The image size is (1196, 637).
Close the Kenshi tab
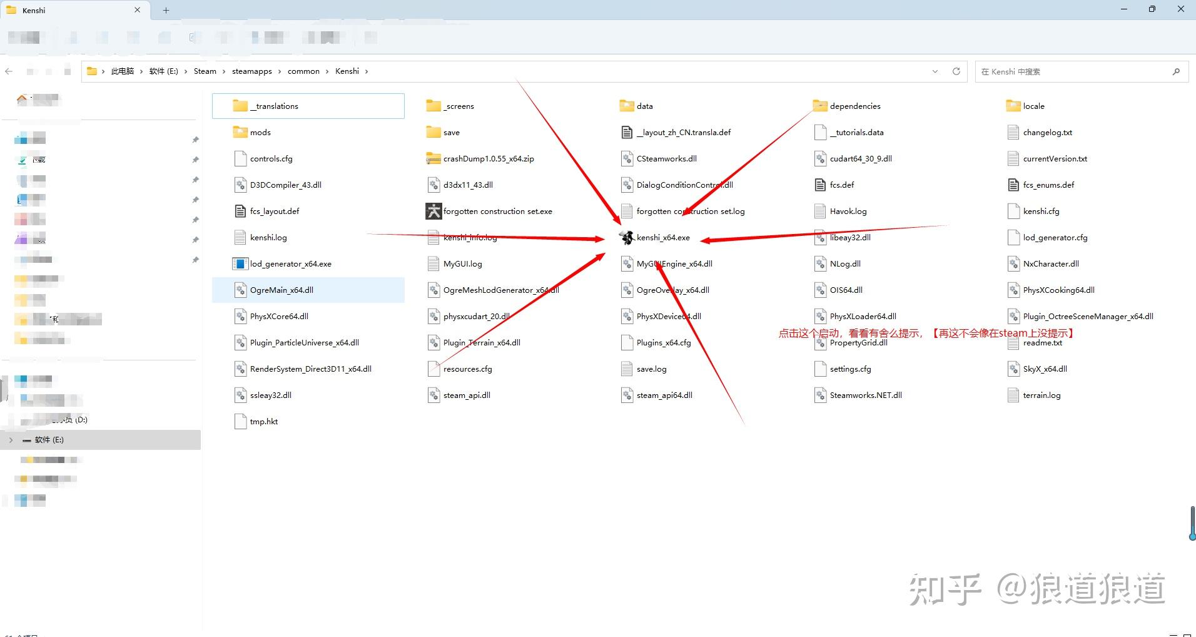pos(138,10)
